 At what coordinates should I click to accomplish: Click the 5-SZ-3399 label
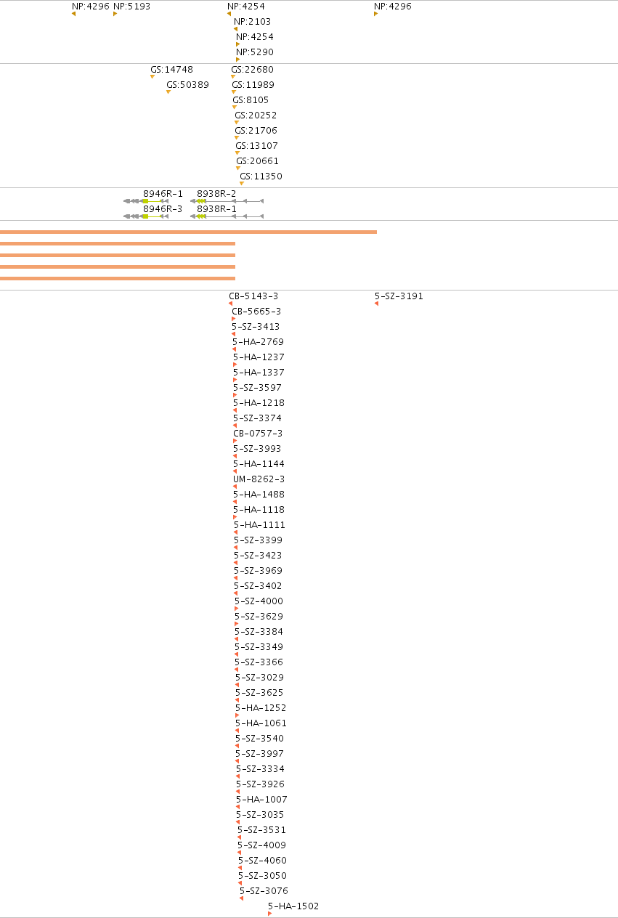(x=259, y=540)
